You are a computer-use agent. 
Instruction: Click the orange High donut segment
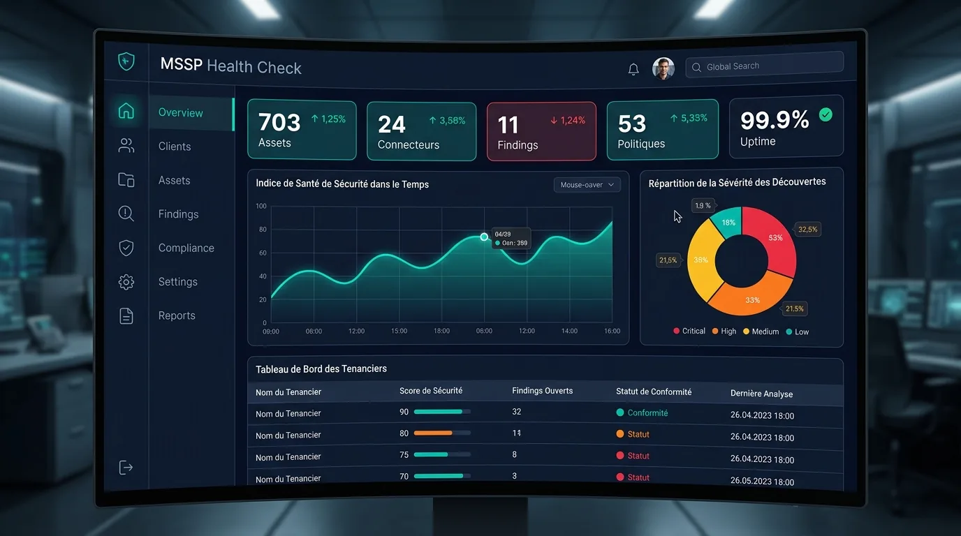click(x=753, y=300)
